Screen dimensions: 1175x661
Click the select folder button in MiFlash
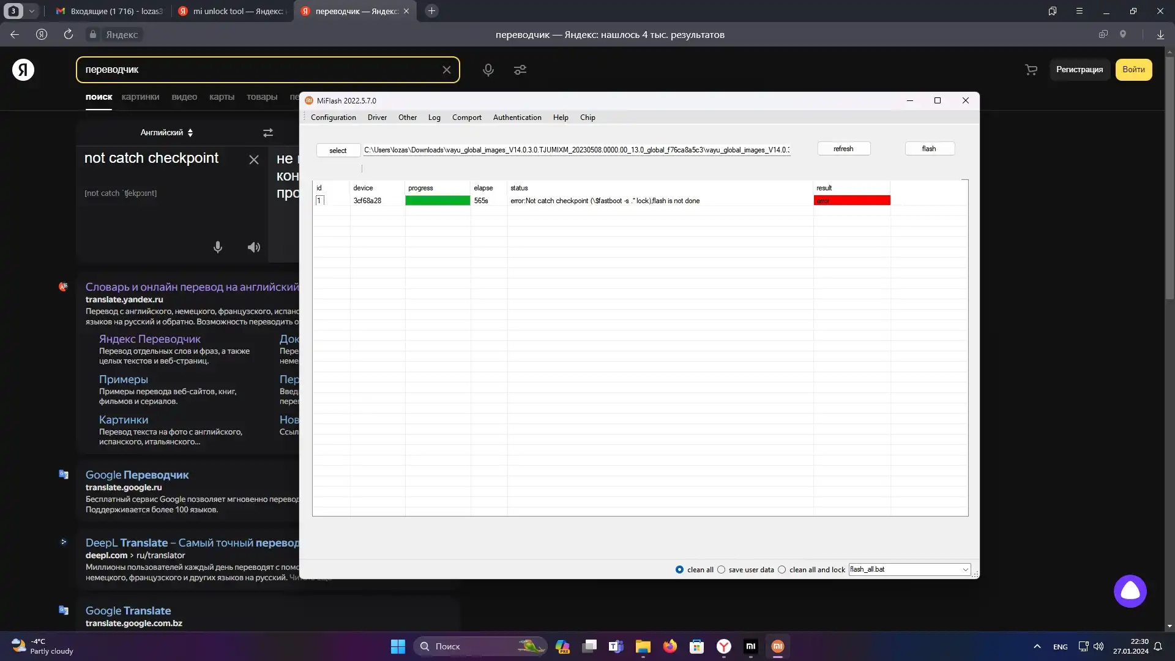point(338,150)
